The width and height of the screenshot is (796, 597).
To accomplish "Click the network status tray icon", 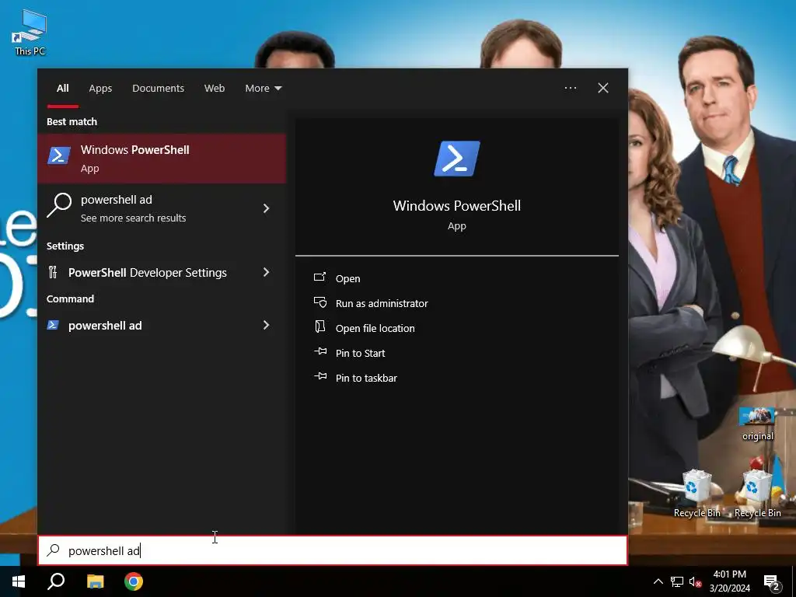I will pos(677,581).
